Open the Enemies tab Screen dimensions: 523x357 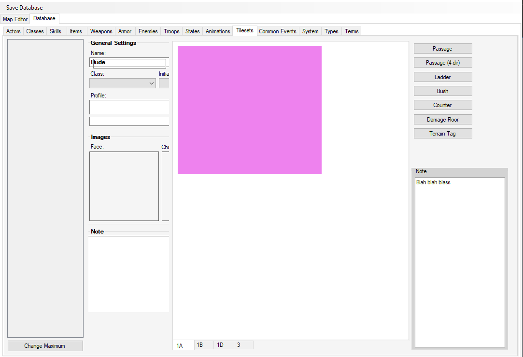(x=148, y=31)
